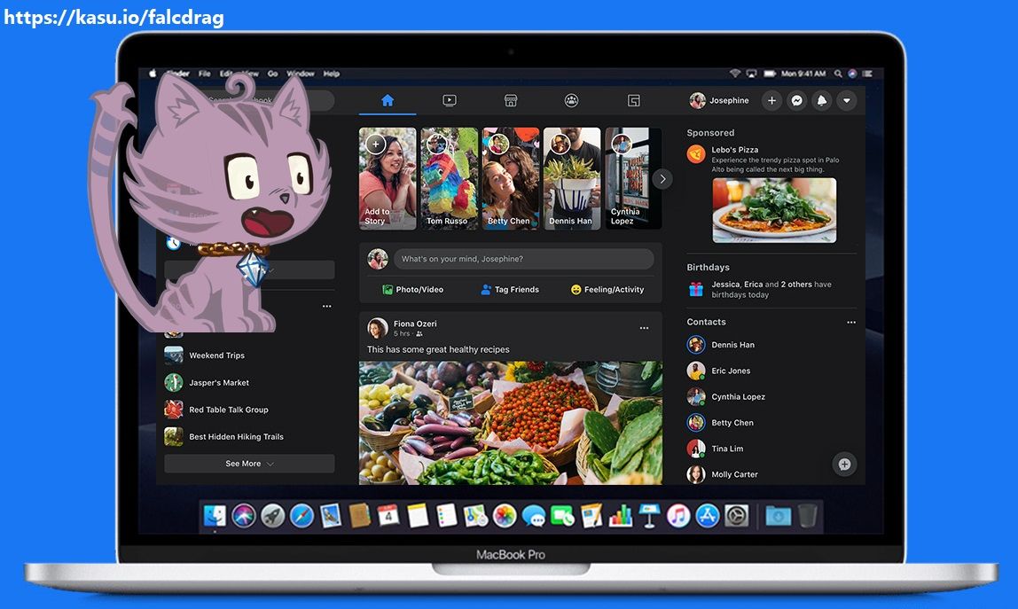Open Mail stamp icon in the dock
Image resolution: width=1018 pixels, height=609 pixels.
331,516
